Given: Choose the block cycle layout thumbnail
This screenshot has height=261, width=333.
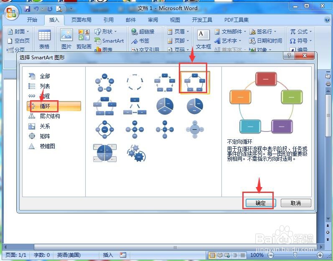Looking at the screenshot, I should [165, 83].
